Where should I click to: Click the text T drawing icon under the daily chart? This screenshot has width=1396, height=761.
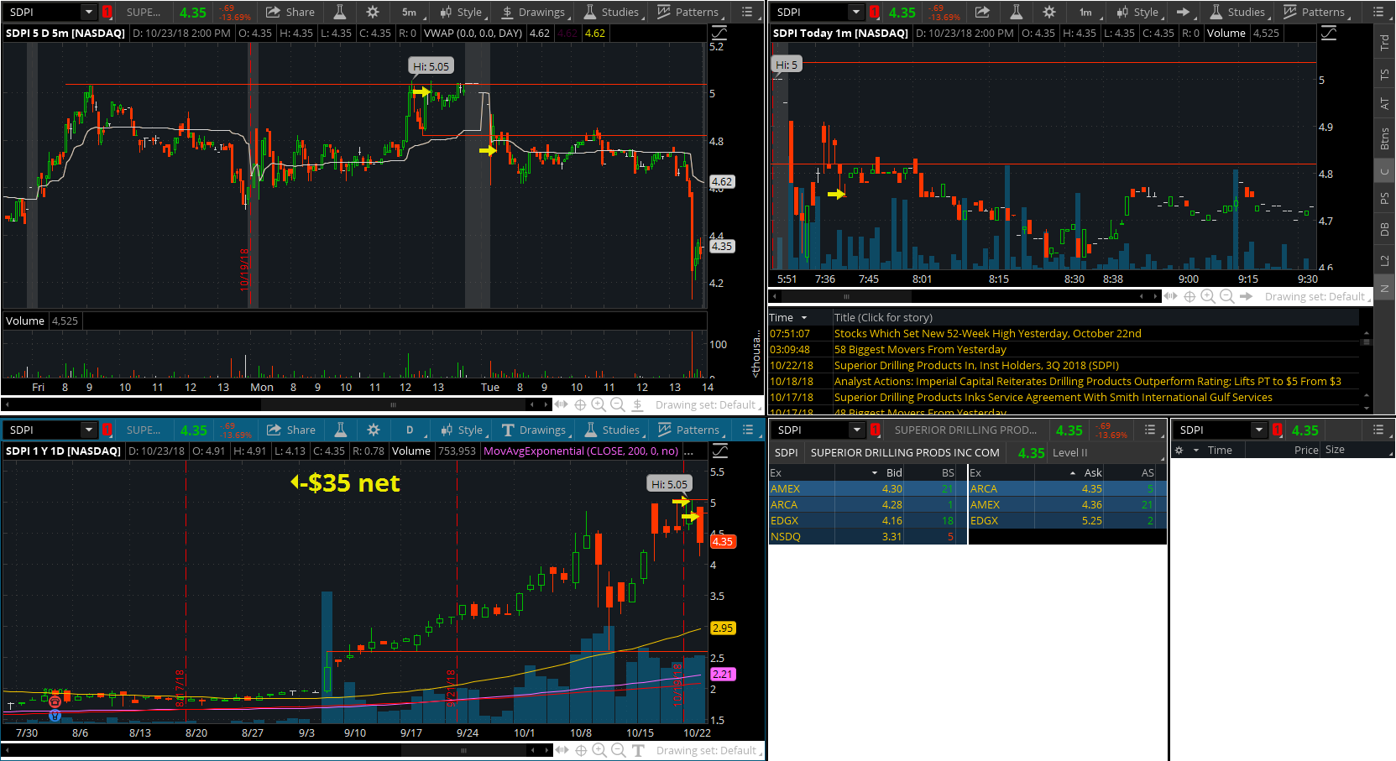(638, 750)
